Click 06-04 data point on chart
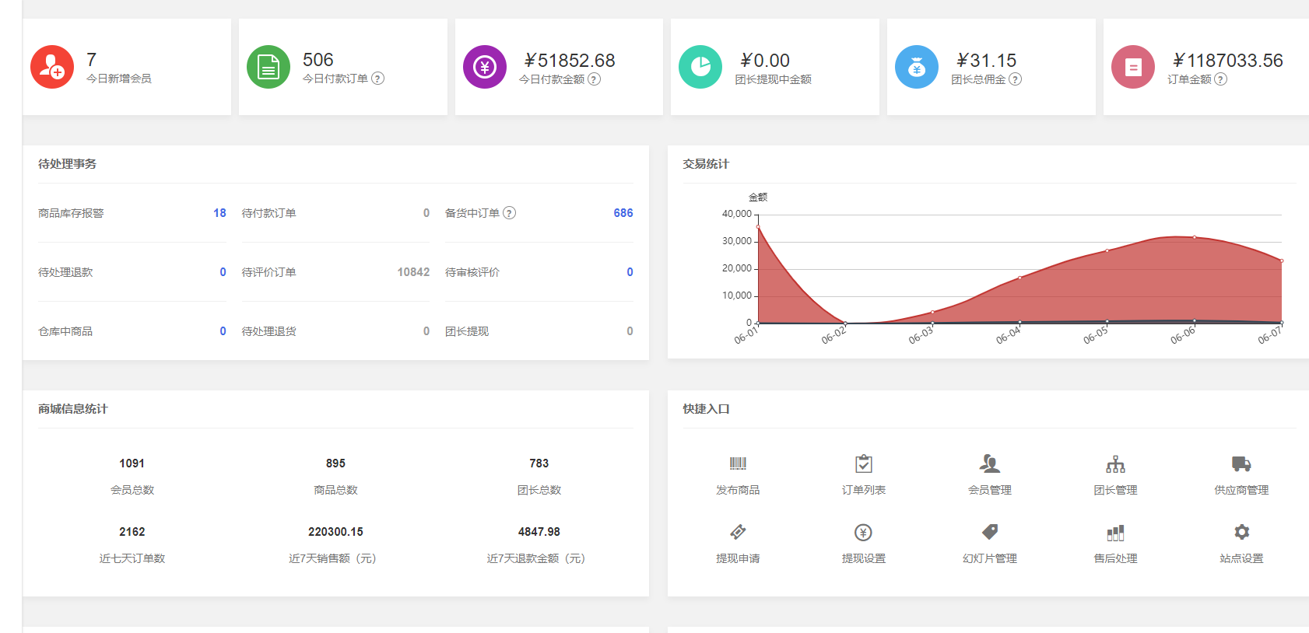The image size is (1309, 633). [x=1019, y=278]
